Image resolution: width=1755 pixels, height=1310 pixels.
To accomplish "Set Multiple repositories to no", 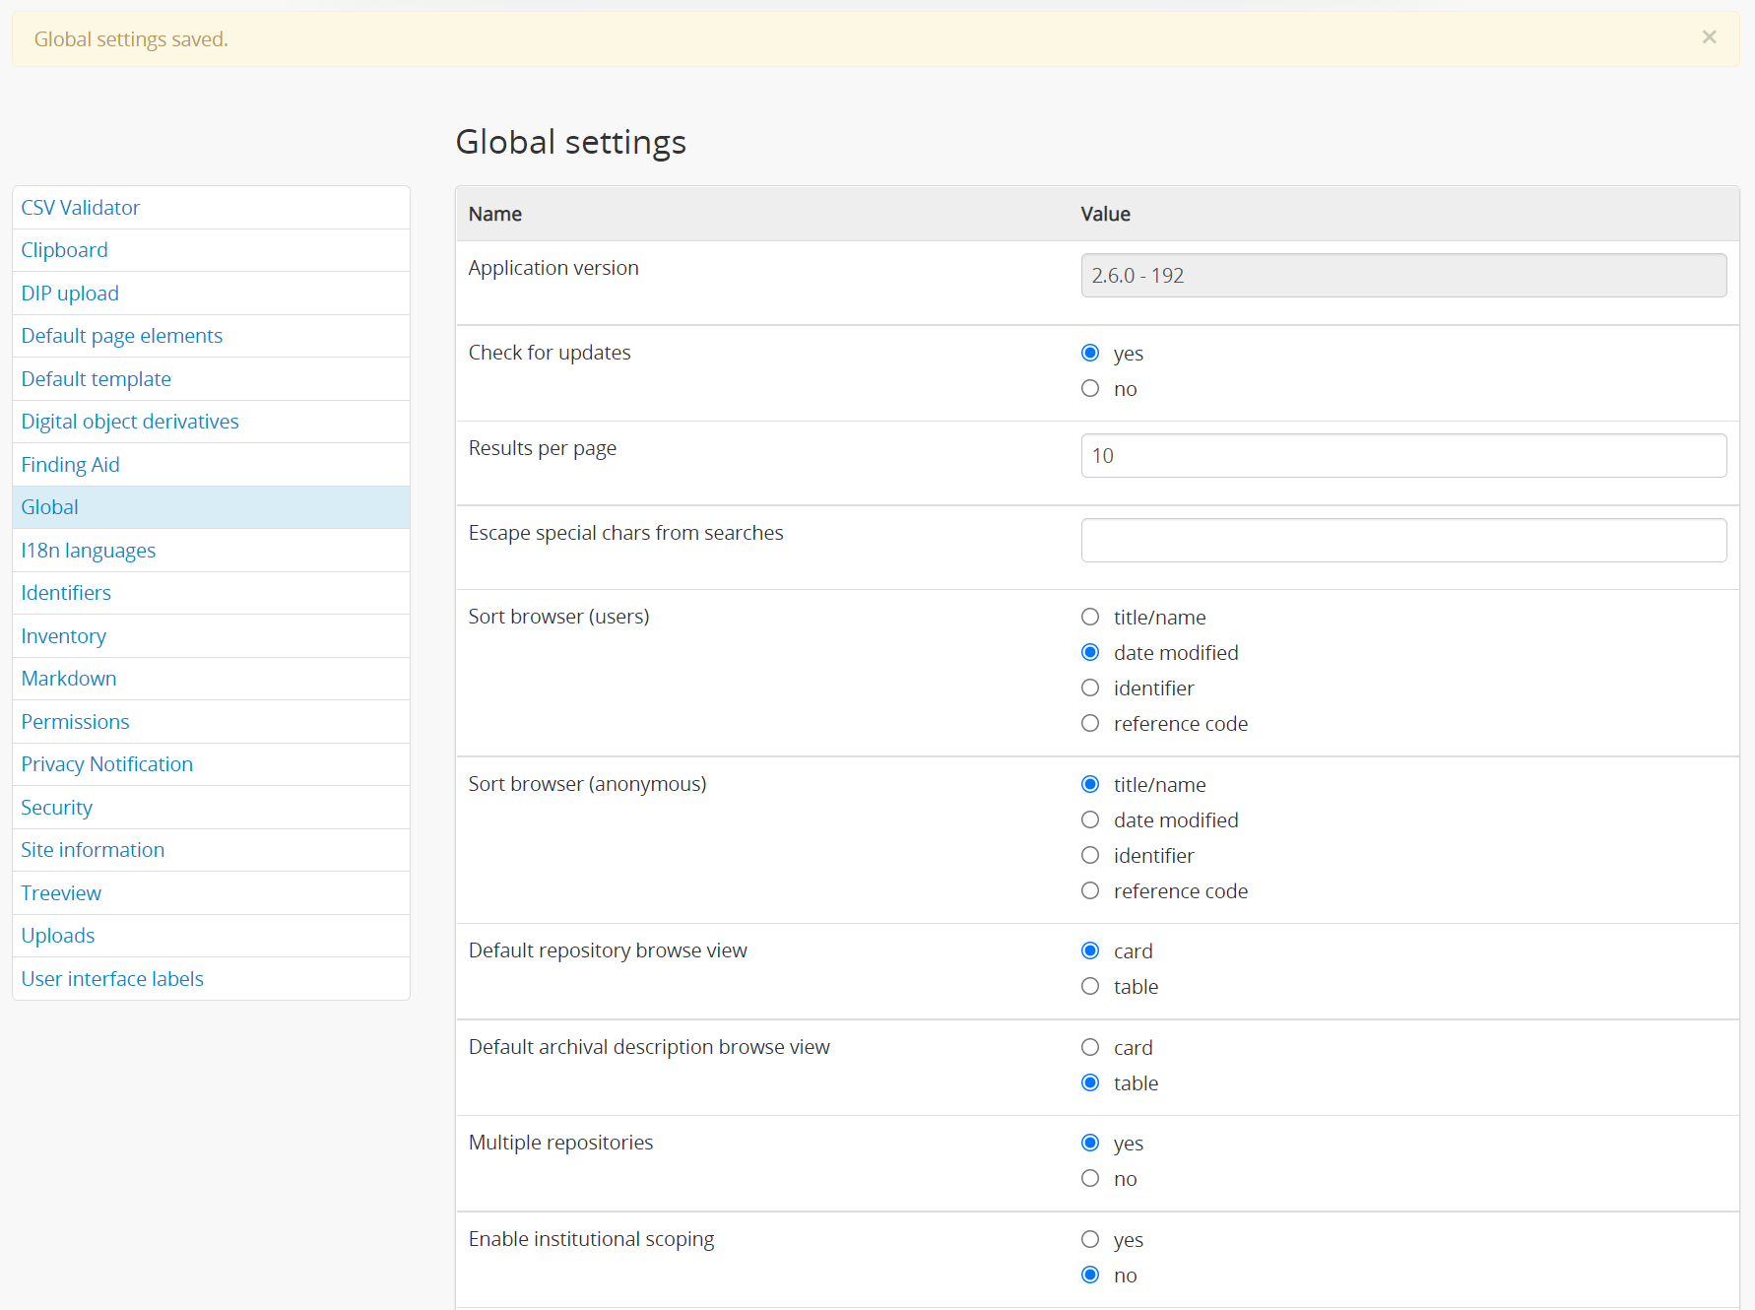I will tap(1090, 1179).
